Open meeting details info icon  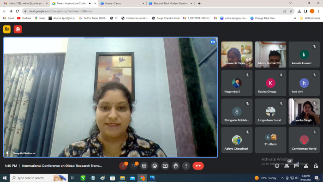click(x=277, y=166)
